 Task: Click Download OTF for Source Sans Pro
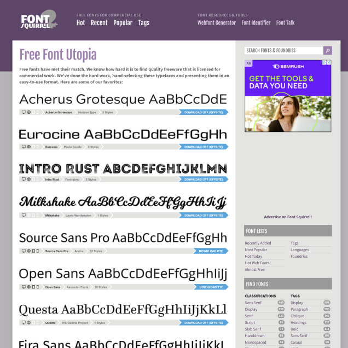point(211,251)
